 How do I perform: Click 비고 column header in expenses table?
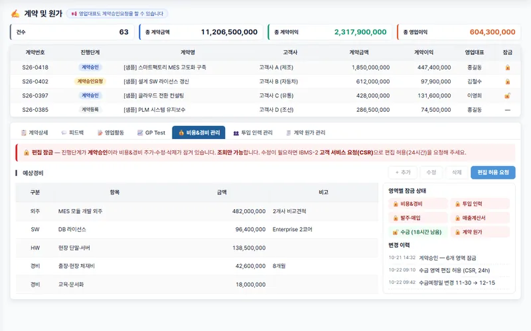323,192
